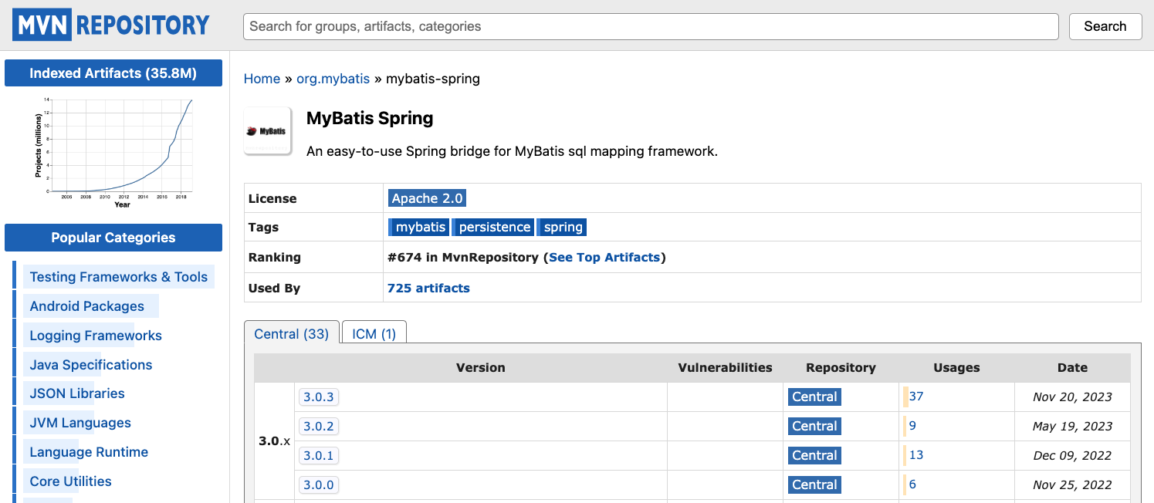1154x503 pixels.
Task: Click the Central badge for version 3.0.2
Action: click(x=814, y=426)
